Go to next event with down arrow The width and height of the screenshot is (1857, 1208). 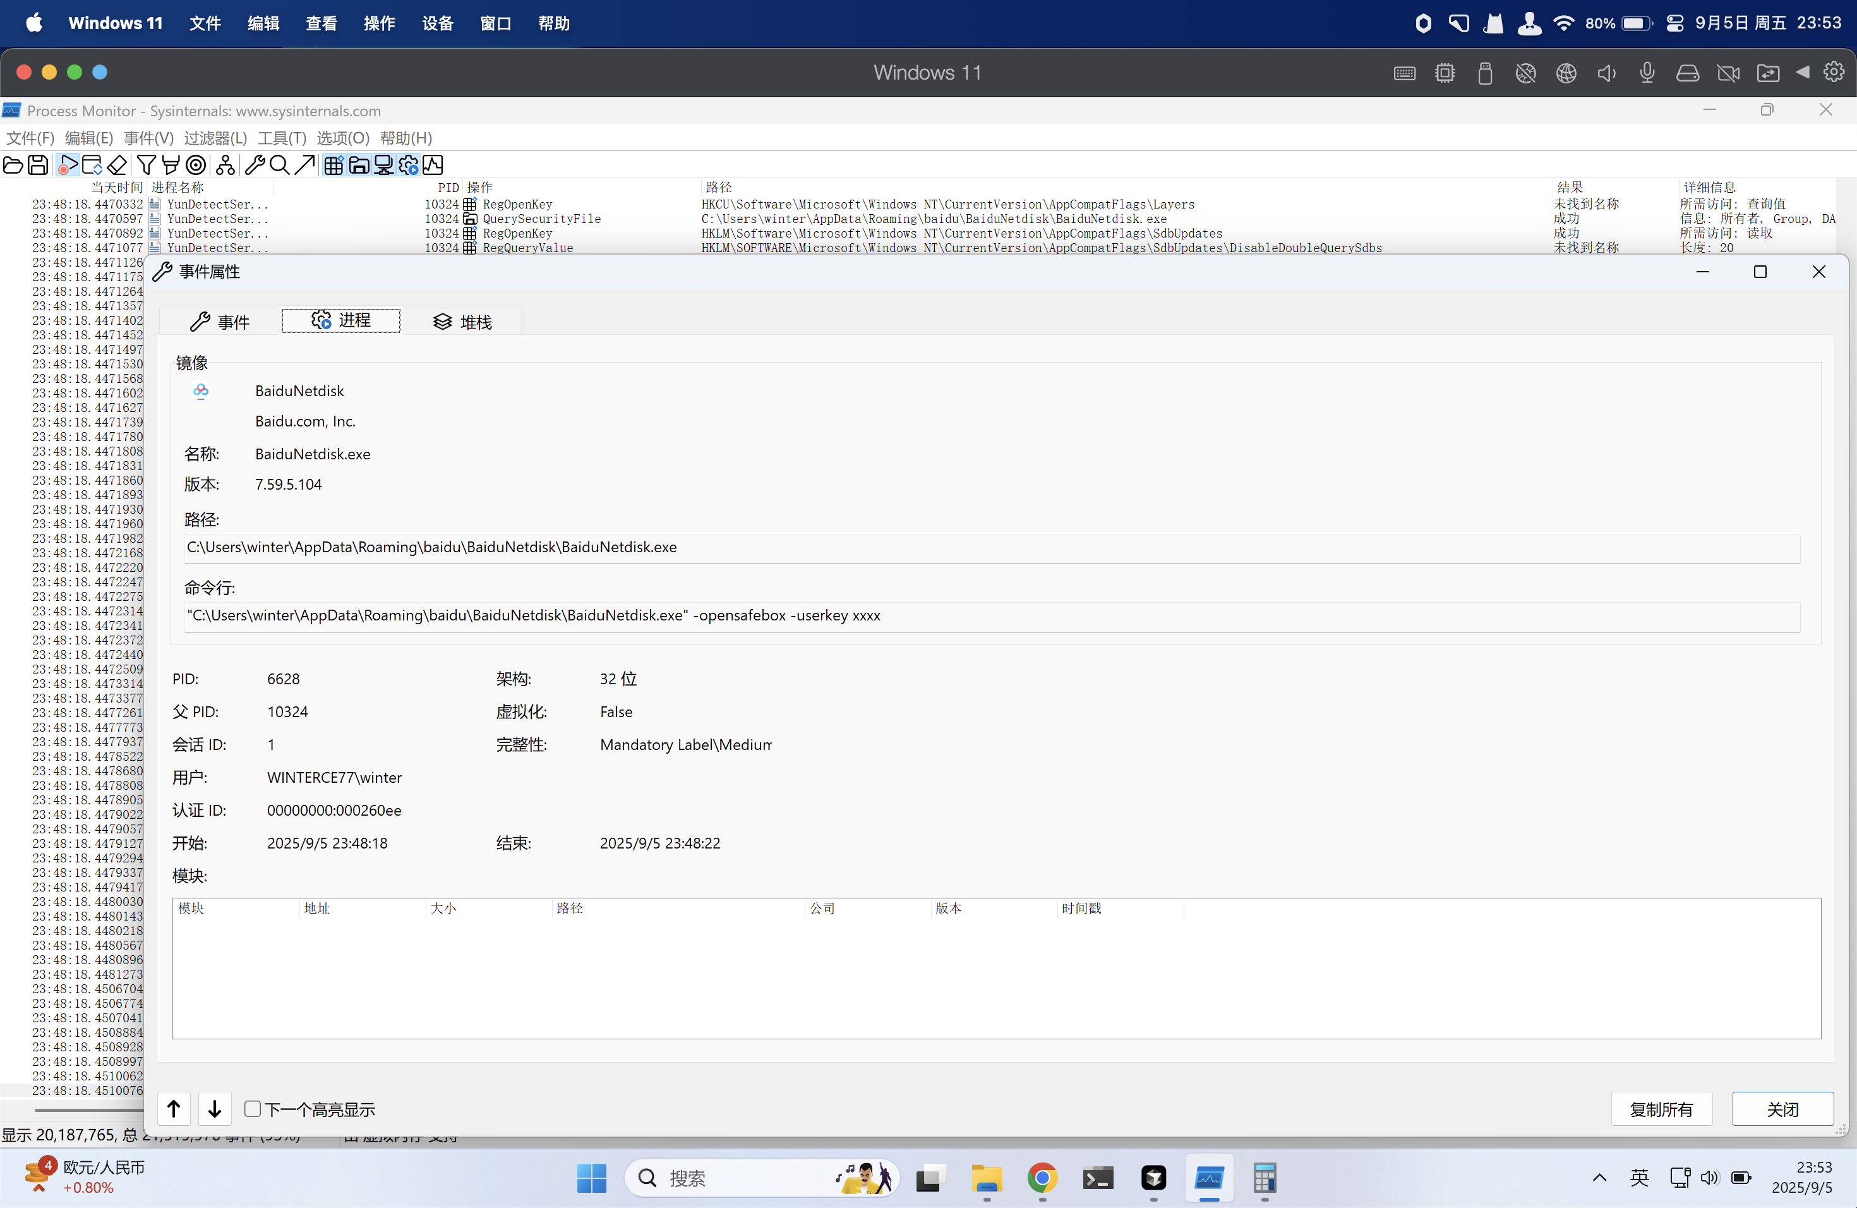point(215,1109)
